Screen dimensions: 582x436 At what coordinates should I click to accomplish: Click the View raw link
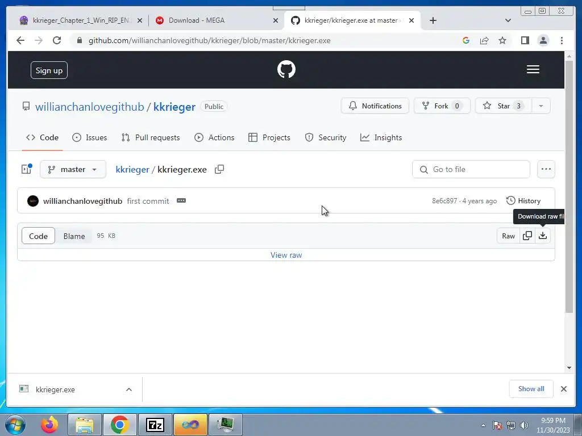286,255
